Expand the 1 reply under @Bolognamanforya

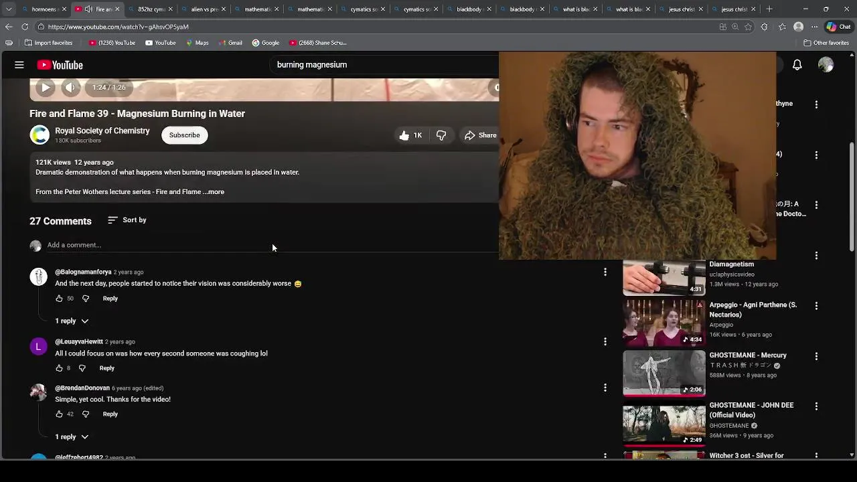[x=72, y=321]
